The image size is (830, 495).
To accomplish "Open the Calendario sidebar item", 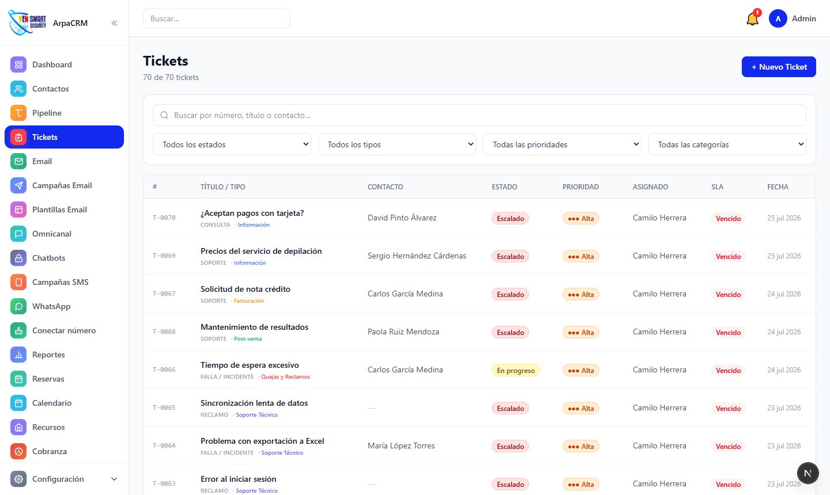I will pyautogui.click(x=64, y=403).
